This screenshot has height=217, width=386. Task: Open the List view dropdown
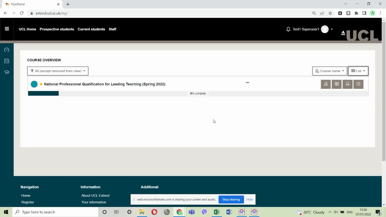coord(358,71)
